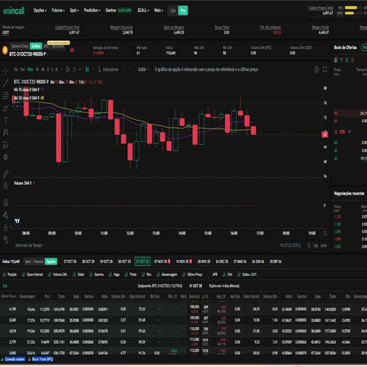Toggle the Delta column checkbox

pyautogui.click(x=75, y=275)
